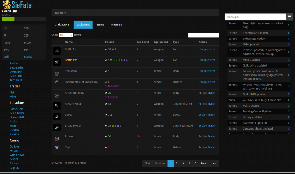Send chat message with speech bubble button
The width and height of the screenshot is (295, 174).
(x=289, y=17)
